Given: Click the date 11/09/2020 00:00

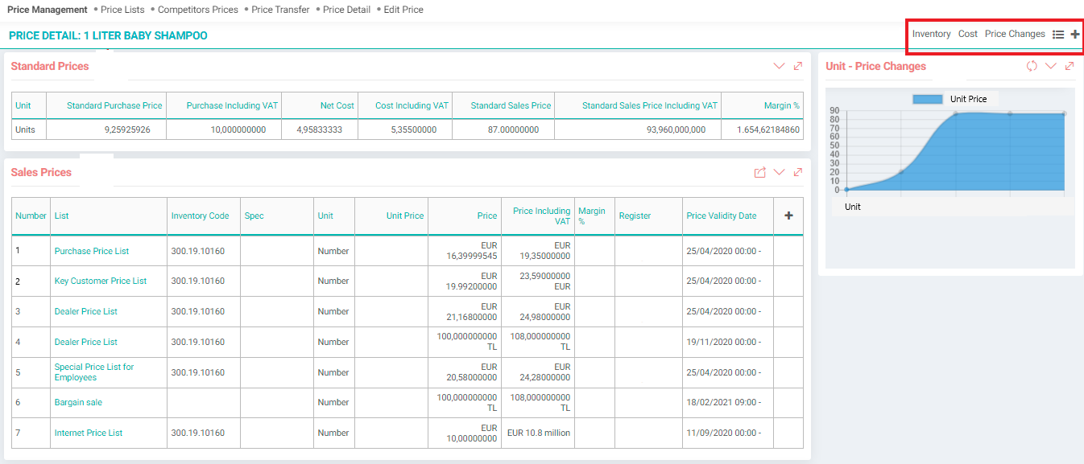Looking at the screenshot, I should (722, 433).
